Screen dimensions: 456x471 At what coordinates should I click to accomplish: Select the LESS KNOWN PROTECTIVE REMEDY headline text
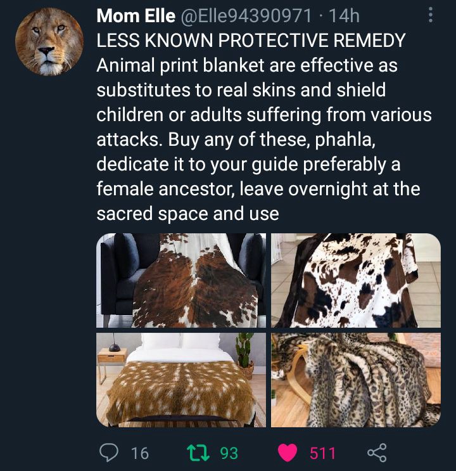coord(251,40)
